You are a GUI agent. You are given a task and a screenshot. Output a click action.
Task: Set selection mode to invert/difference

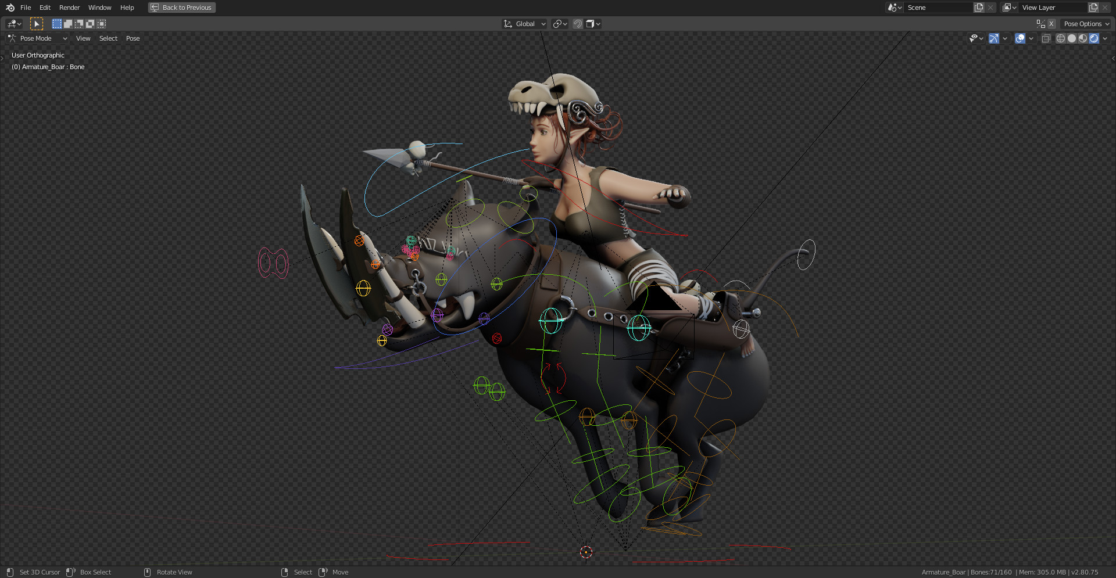pos(90,24)
